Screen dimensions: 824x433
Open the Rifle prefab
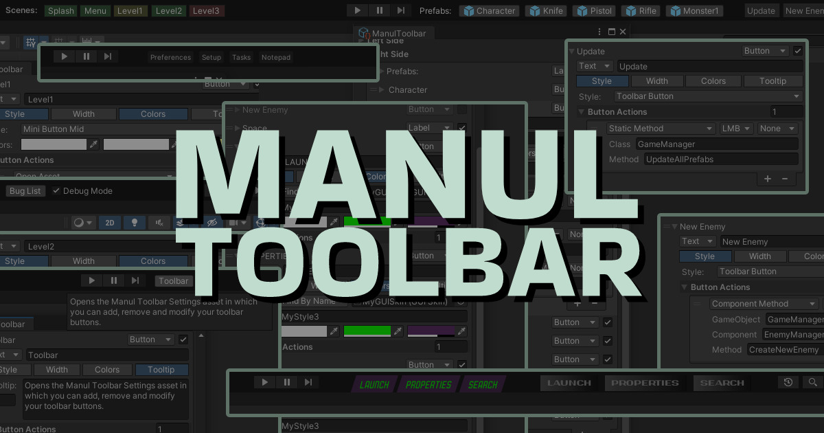[641, 10]
